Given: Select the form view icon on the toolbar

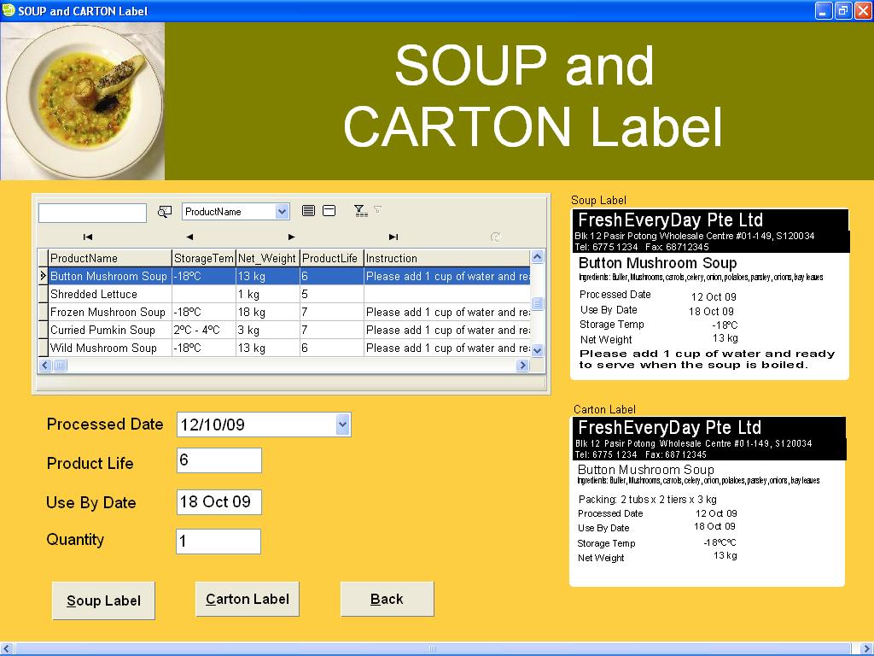Looking at the screenshot, I should (x=329, y=210).
